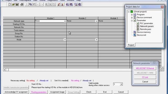Collapse the Parameter tree node
The height and width of the screenshot is (94, 168).
click(132, 20)
